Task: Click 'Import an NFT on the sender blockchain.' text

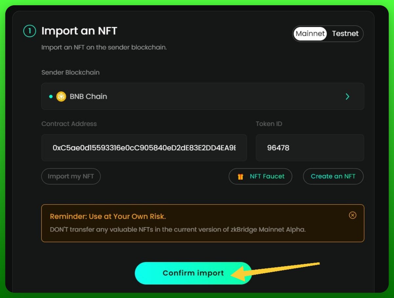Action: pyautogui.click(x=104, y=47)
